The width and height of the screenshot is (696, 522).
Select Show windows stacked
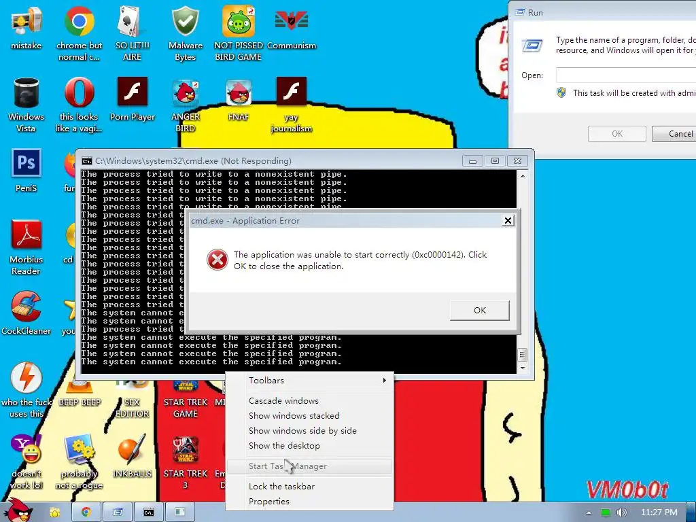coord(310,416)
